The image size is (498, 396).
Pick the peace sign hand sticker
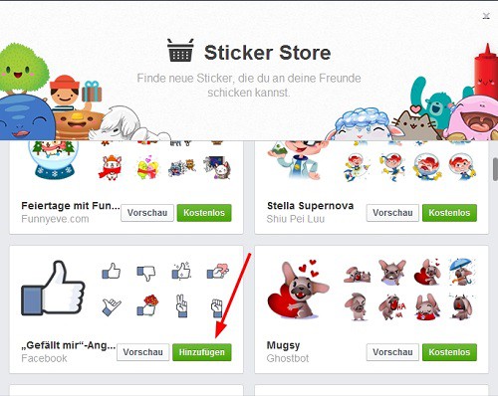click(181, 306)
